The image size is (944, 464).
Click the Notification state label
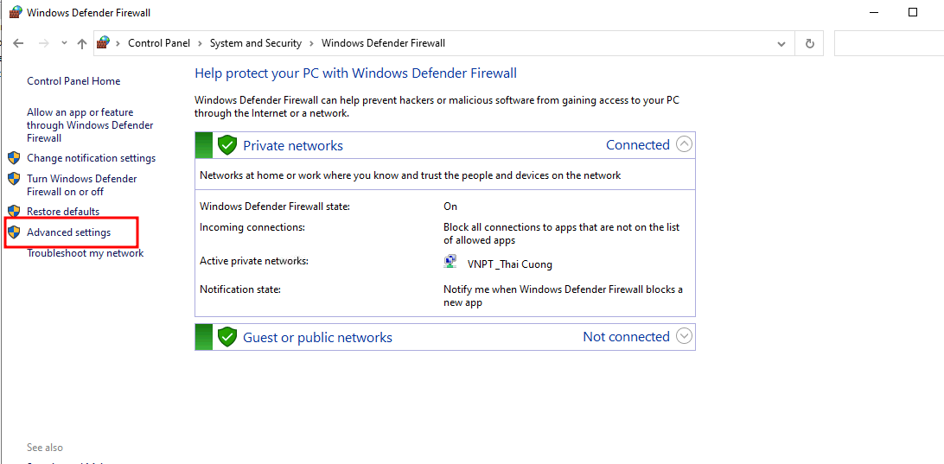click(240, 289)
